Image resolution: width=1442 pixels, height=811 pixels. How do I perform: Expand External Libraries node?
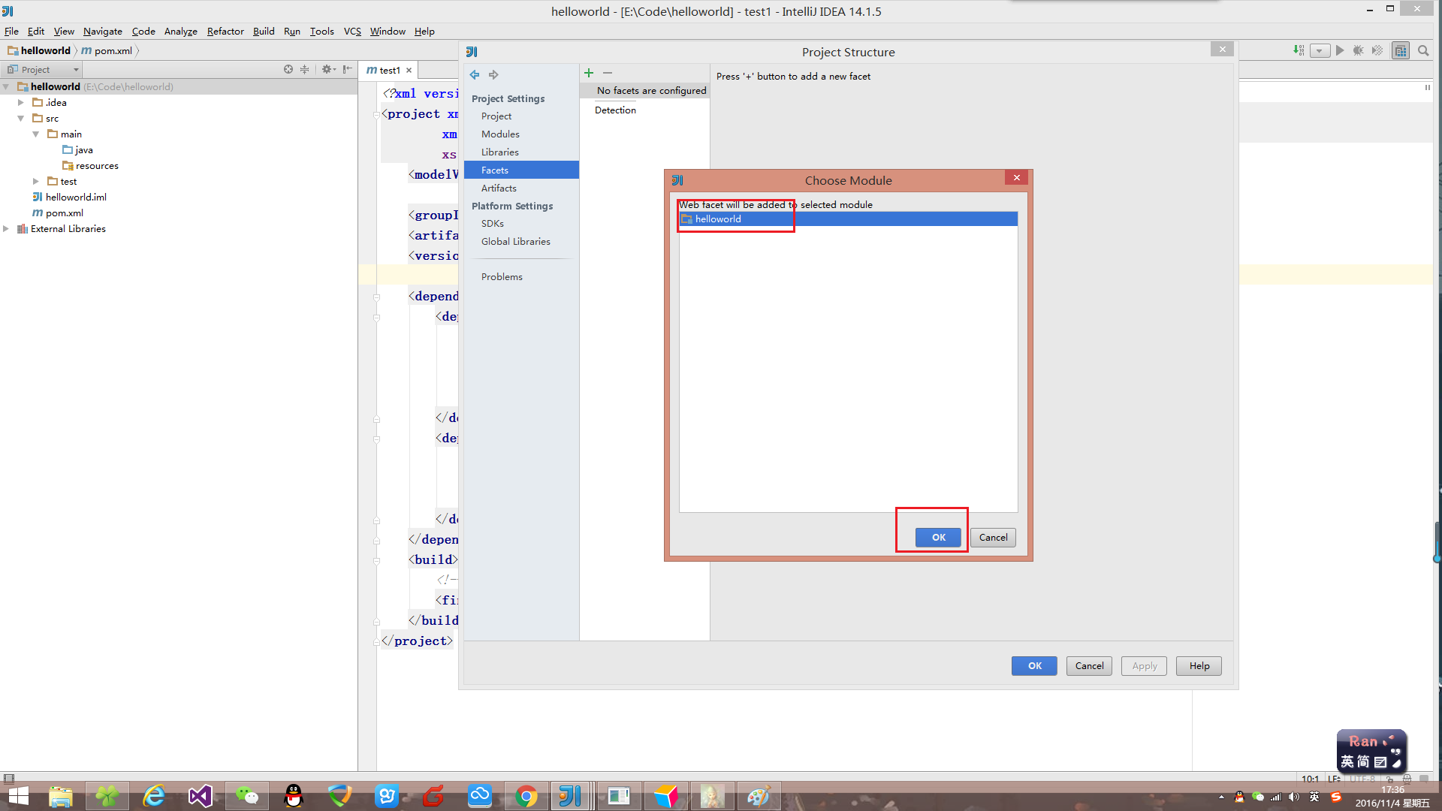[7, 229]
